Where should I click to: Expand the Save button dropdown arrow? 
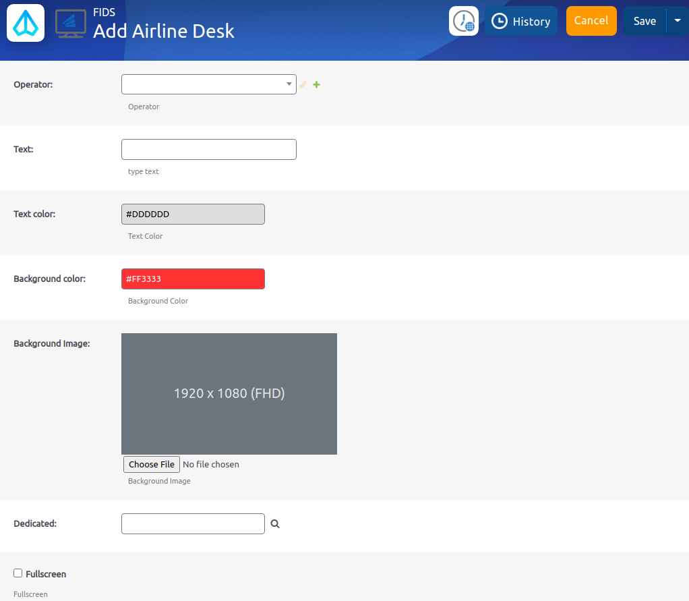[678, 21]
